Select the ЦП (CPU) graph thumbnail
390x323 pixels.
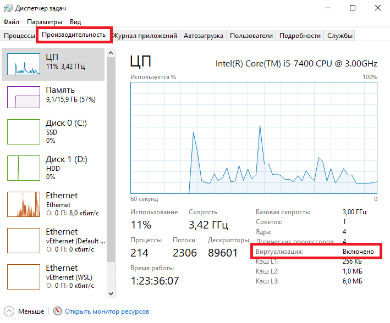coord(24,64)
